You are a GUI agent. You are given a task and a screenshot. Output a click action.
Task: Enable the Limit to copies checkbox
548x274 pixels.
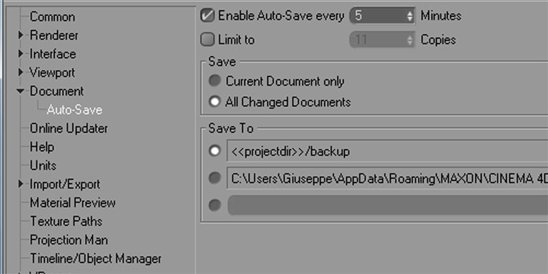208,40
